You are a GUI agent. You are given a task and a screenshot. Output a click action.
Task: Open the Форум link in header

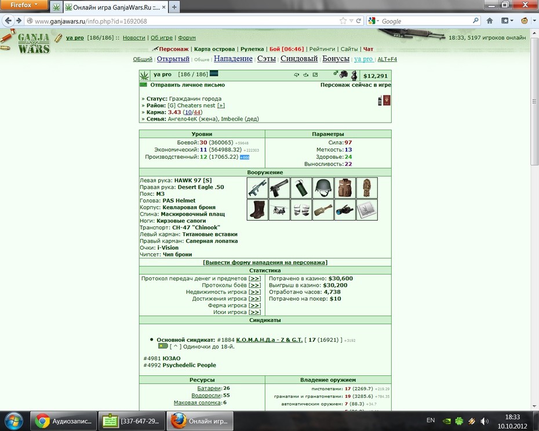tap(187, 38)
